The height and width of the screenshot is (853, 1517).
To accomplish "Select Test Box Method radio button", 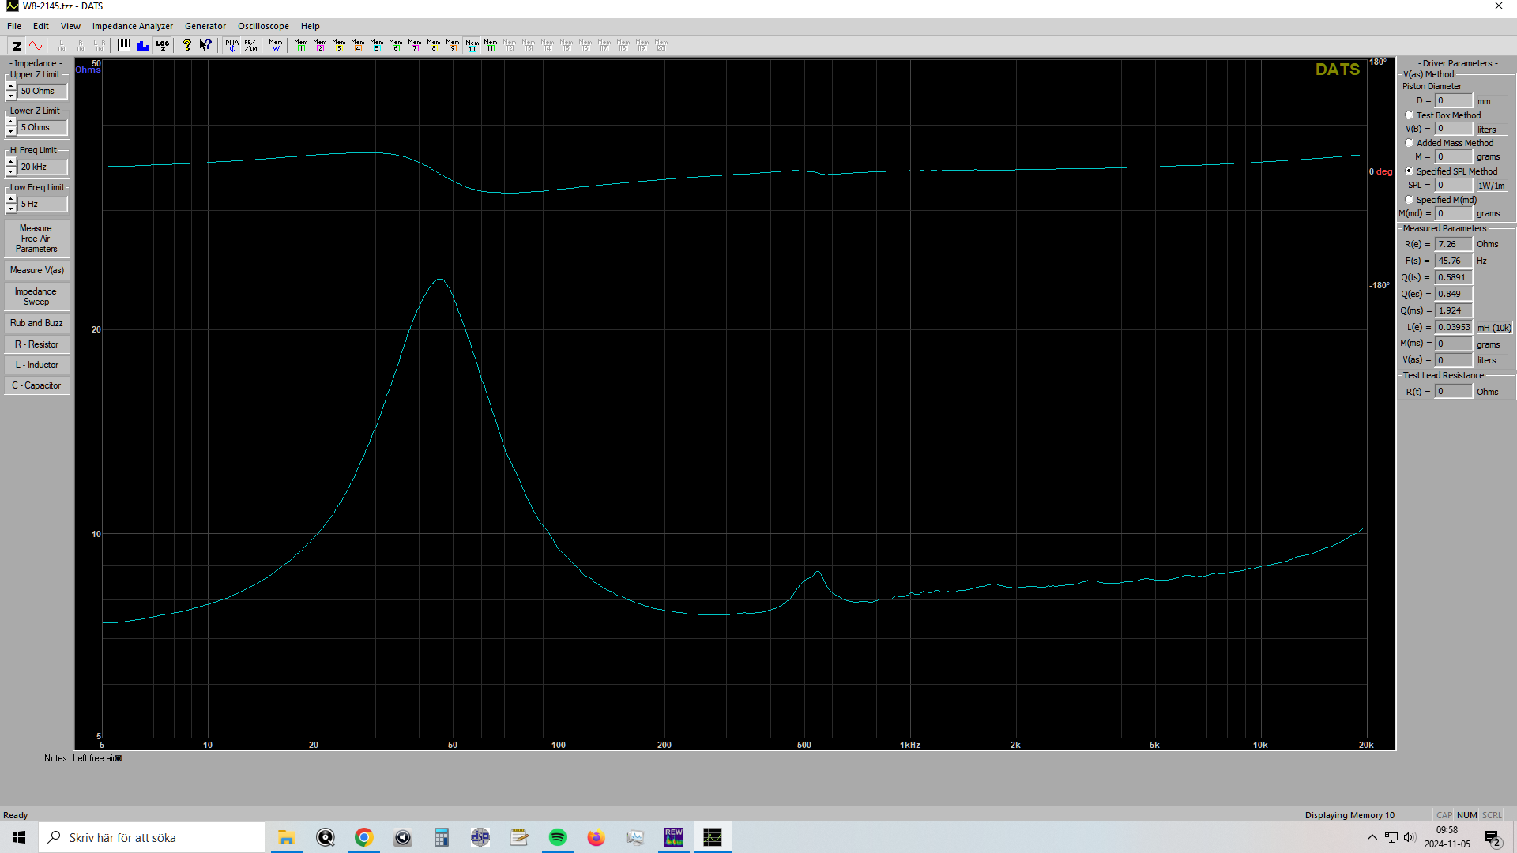I will (x=1410, y=115).
